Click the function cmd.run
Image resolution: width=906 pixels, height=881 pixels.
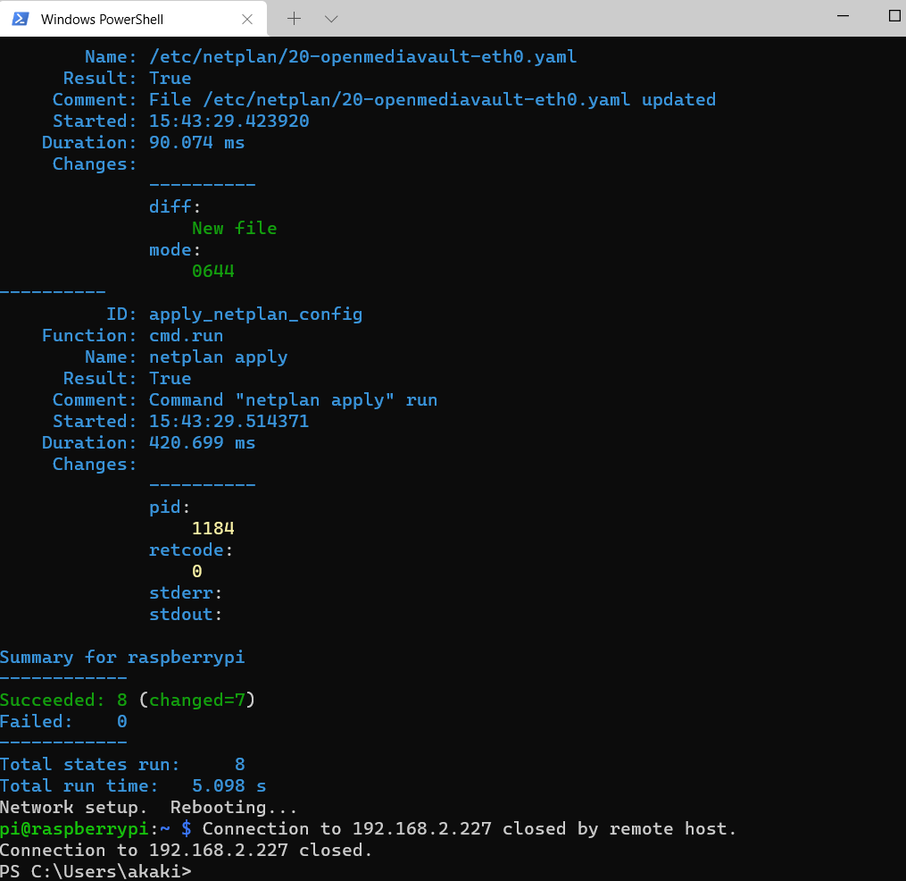point(186,335)
